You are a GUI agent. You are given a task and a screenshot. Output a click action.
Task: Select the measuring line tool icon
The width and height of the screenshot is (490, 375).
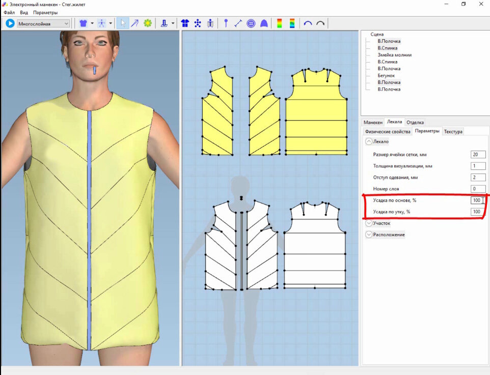click(238, 23)
